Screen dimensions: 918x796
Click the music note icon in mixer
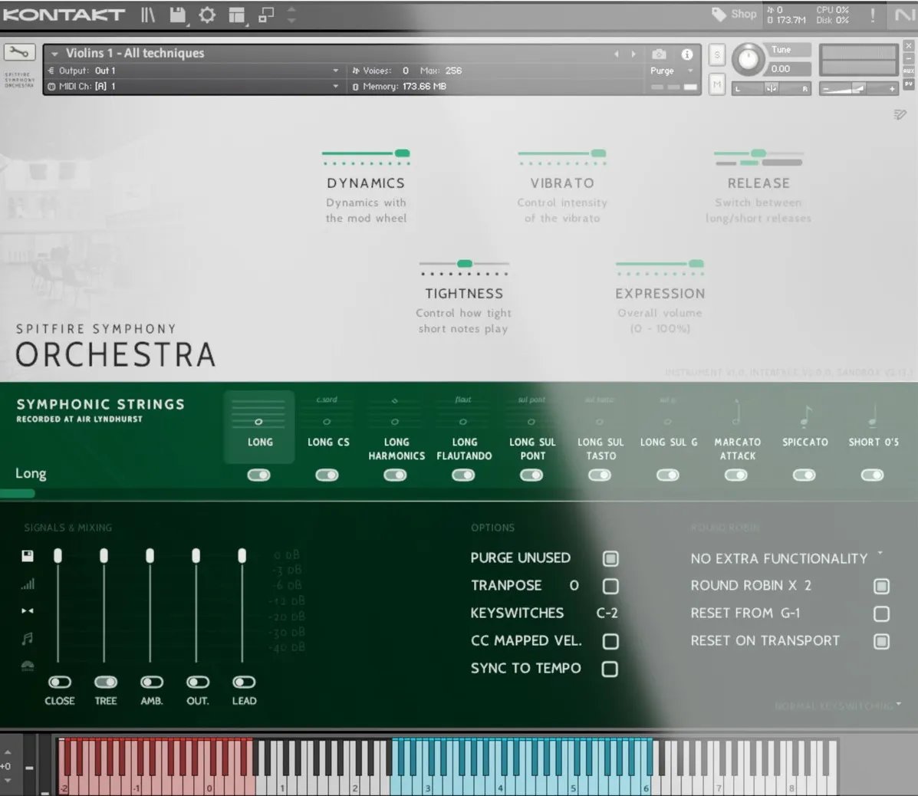(28, 639)
